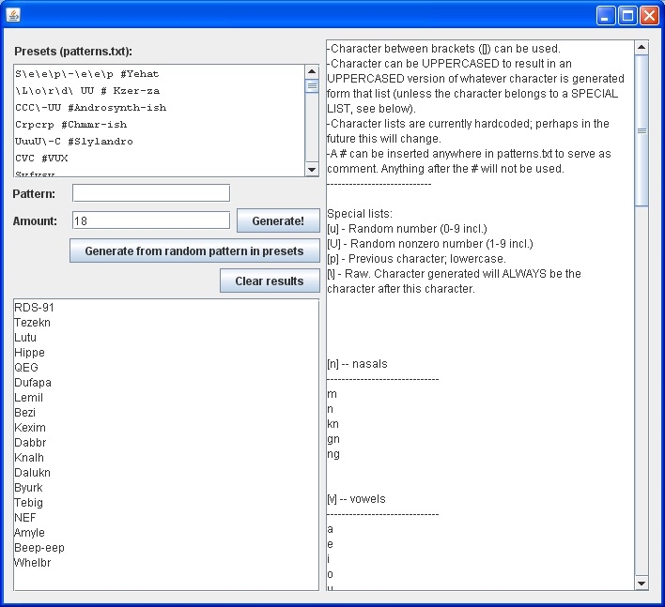Image resolution: width=665 pixels, height=607 pixels.
Task: Click the Java icon in the title bar
Action: click(13, 15)
